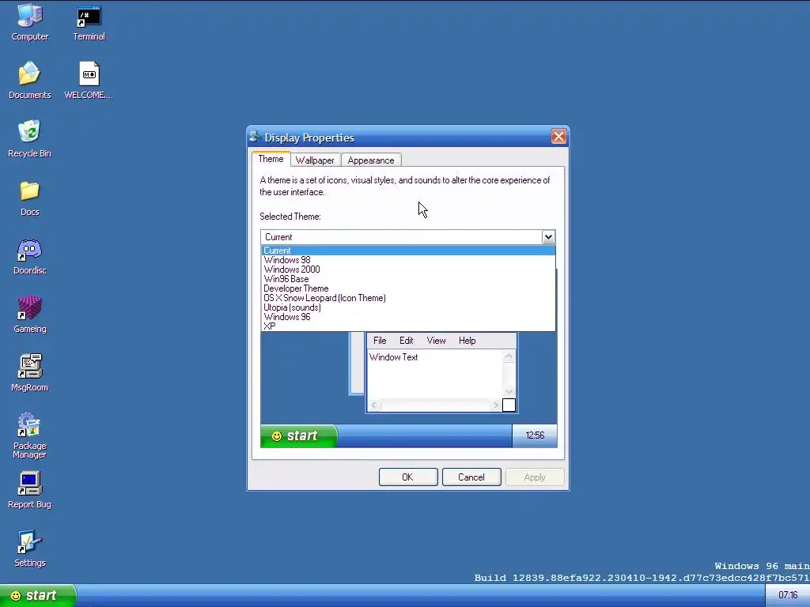Choose OS X Snow Leopard icon theme
The width and height of the screenshot is (810, 607).
click(408, 298)
